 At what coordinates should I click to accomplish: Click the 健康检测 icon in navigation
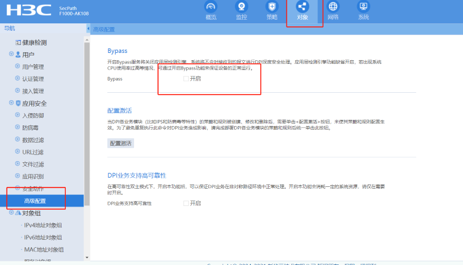point(18,42)
